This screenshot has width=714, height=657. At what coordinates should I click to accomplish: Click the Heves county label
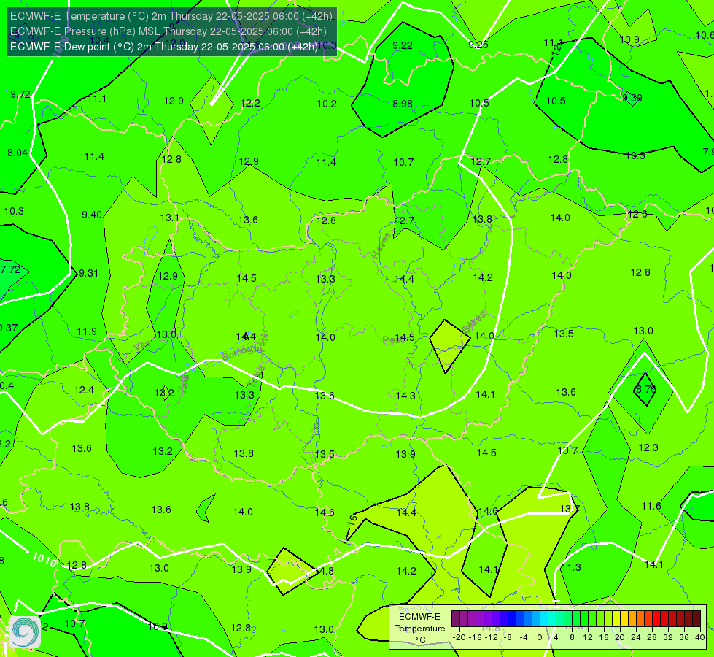(x=381, y=245)
